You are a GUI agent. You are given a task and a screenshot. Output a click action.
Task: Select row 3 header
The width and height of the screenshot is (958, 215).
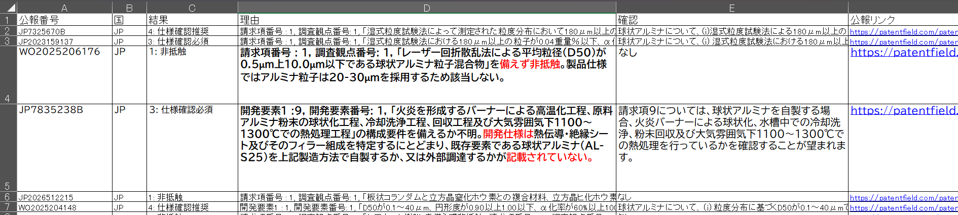pyautogui.click(x=9, y=41)
